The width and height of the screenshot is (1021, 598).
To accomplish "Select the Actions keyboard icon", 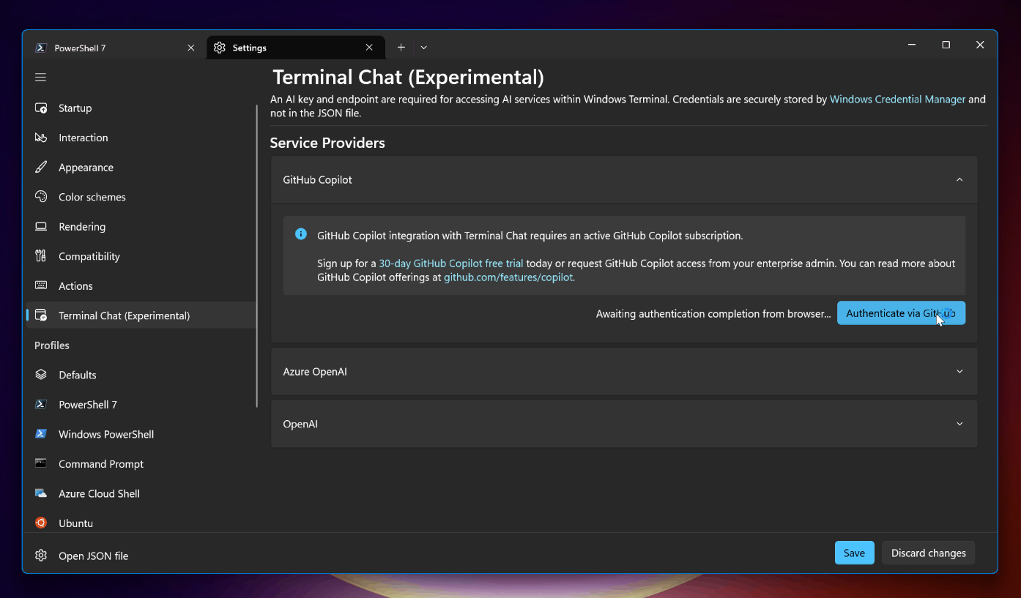I will [41, 285].
